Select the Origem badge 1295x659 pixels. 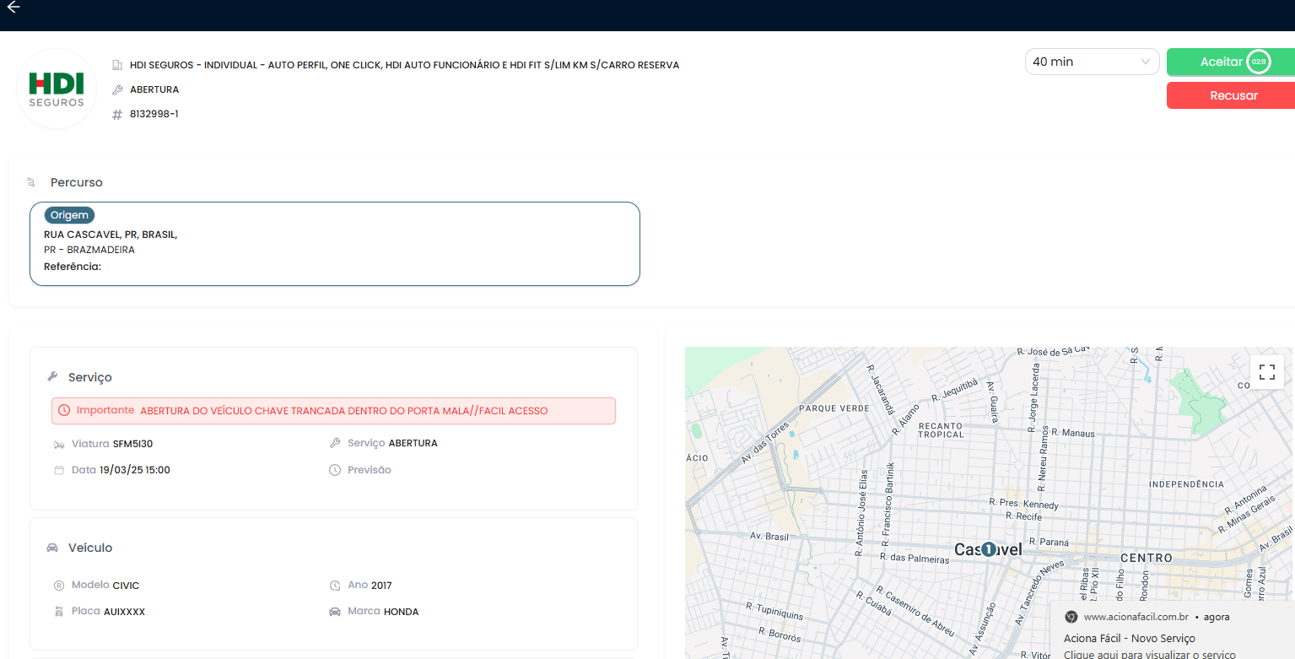[x=69, y=215]
